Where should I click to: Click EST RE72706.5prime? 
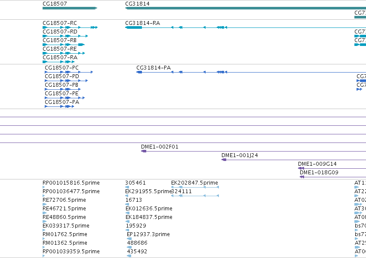(x=64, y=200)
